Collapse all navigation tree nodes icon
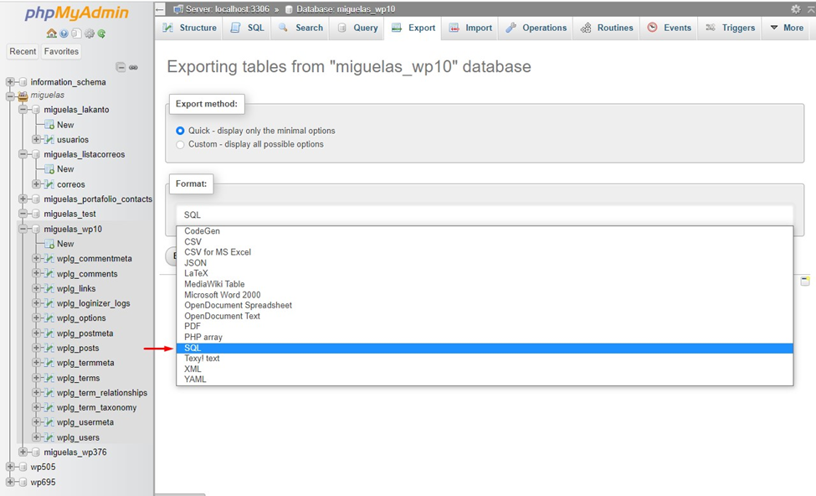 (121, 67)
